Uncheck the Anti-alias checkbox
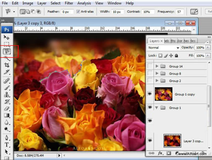Viewport: 212px width, 160px height. pos(78,12)
